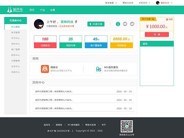Screen dimensions: 184x138
Task: Click the 微信官方公众号 caption under the QR code
Action: click(x=127, y=135)
